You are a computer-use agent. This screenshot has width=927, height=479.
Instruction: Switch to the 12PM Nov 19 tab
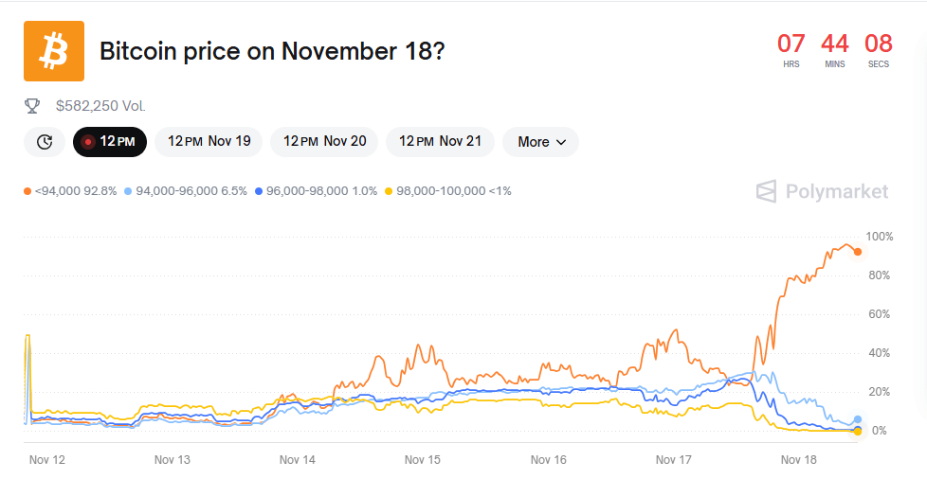[x=209, y=142]
